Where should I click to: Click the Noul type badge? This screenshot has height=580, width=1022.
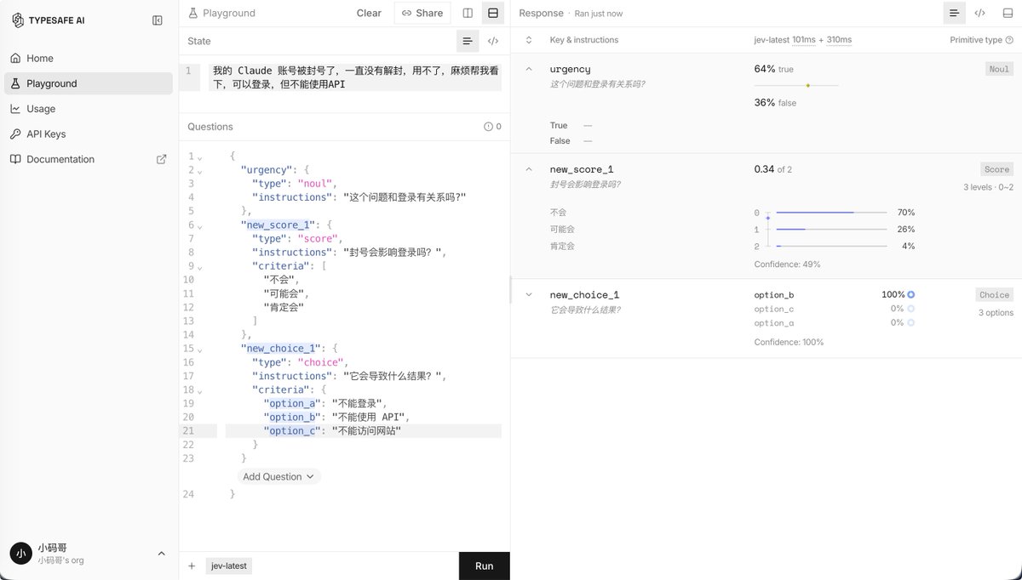click(x=999, y=69)
